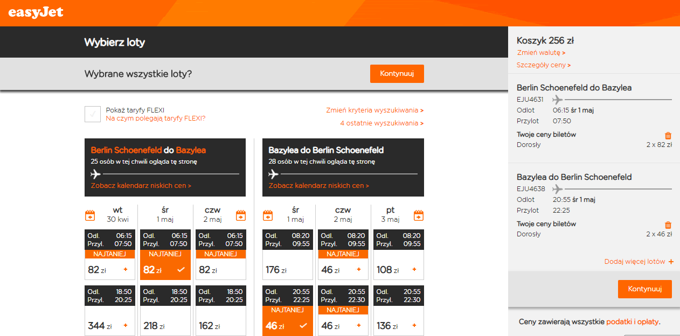Delete Berlin to Bazylea flight via trash icon
The image size is (680, 336).
668,136
